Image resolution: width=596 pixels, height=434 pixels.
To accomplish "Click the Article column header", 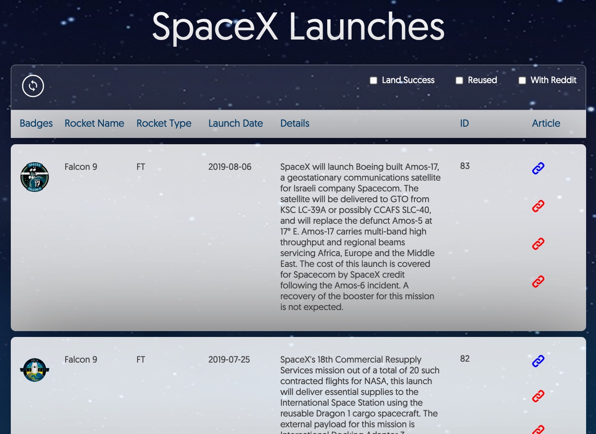I will pyautogui.click(x=546, y=123).
